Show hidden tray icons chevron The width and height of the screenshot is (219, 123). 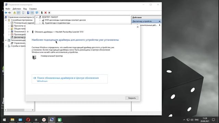click(x=184, y=120)
